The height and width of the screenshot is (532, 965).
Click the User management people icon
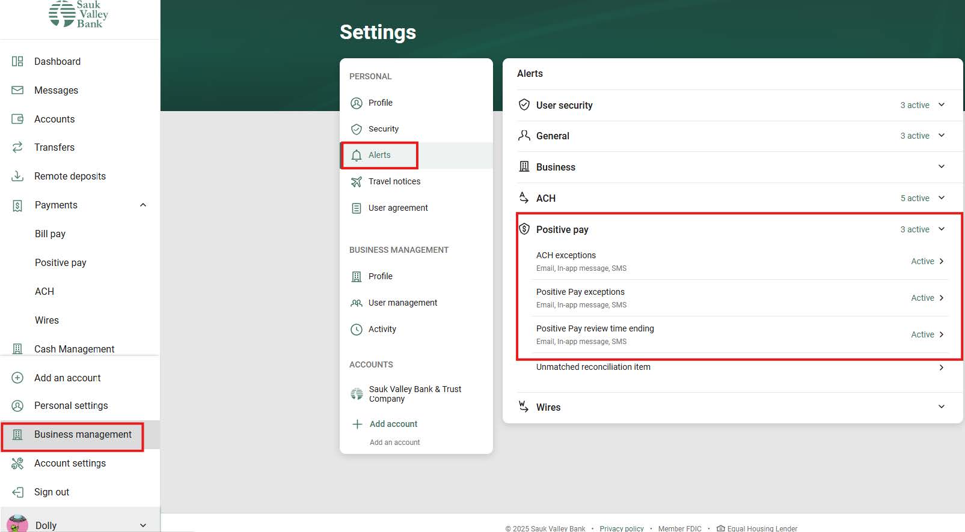click(x=357, y=303)
